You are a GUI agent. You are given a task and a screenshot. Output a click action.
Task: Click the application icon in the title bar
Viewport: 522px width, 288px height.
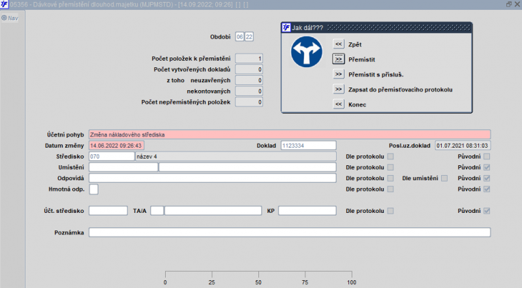click(5, 5)
